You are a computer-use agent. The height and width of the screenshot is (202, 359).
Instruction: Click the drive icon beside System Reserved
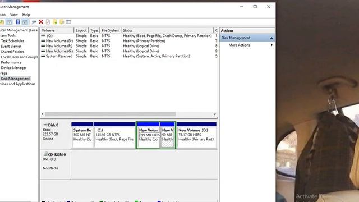tap(43, 56)
